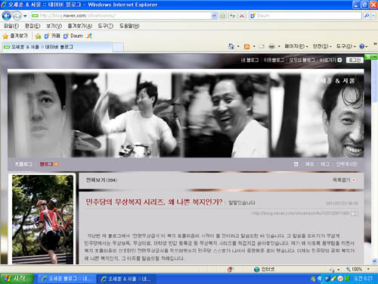The height and width of the screenshot is (284, 378).
Task: Click the cyclist profile photo
Action: [42, 220]
